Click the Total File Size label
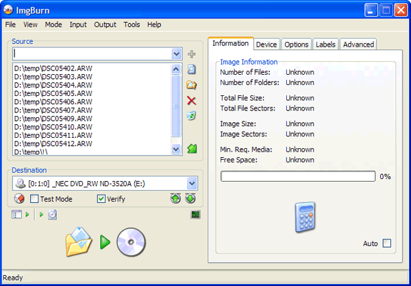The image size is (411, 286). click(x=242, y=98)
